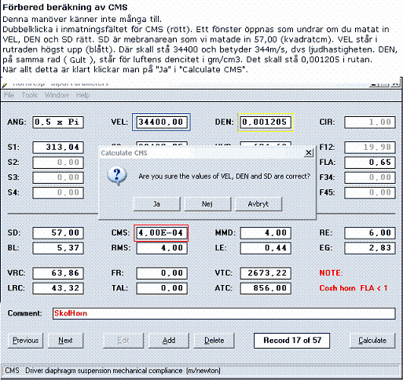The image size is (403, 380).
Task: Open the Help menu
Action: 82,95
